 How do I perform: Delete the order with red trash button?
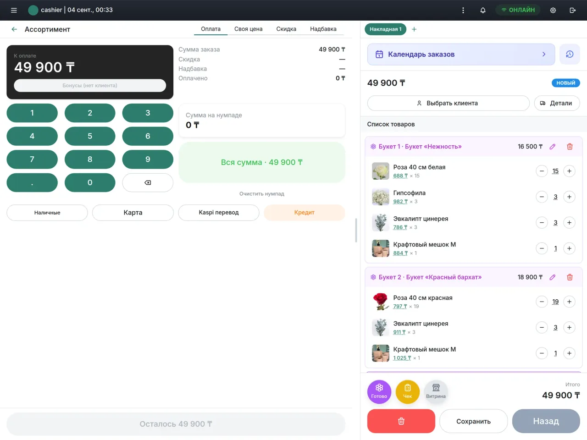pos(401,421)
